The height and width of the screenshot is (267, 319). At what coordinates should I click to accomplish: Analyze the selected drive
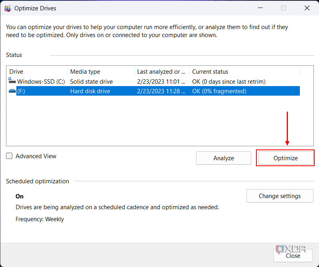tap(223, 158)
